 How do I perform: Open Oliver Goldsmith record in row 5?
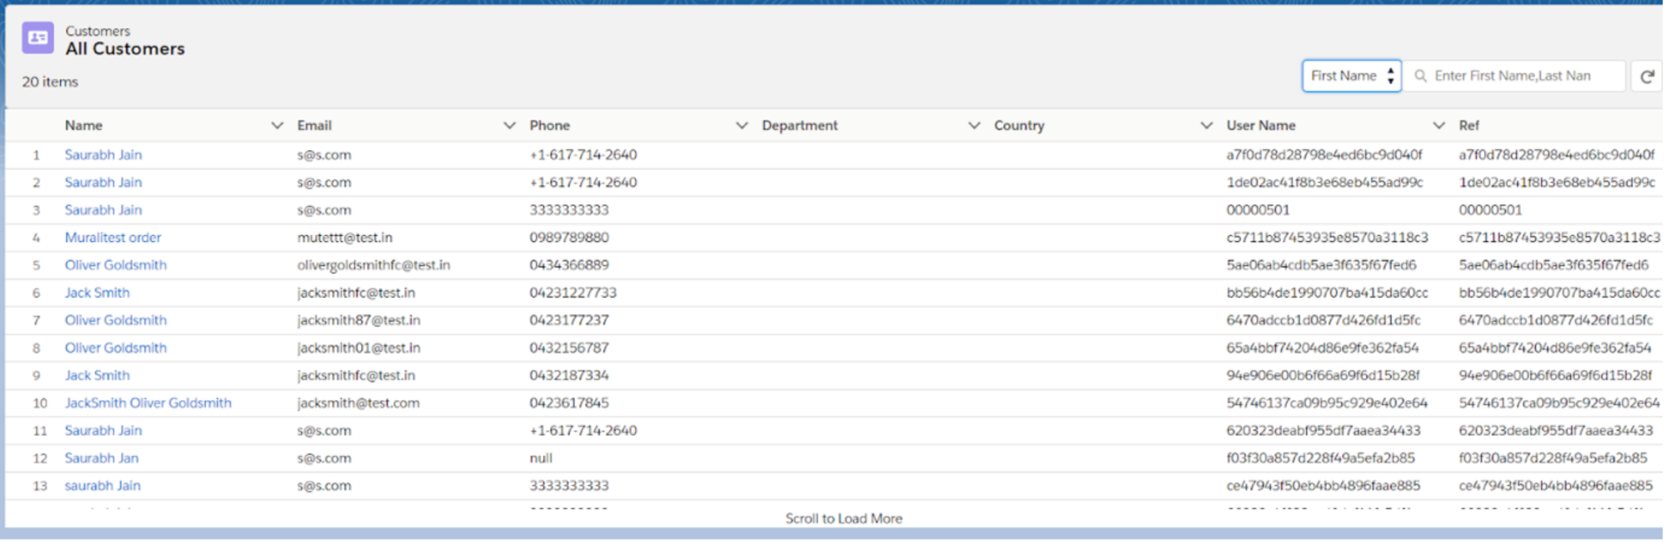click(x=116, y=265)
